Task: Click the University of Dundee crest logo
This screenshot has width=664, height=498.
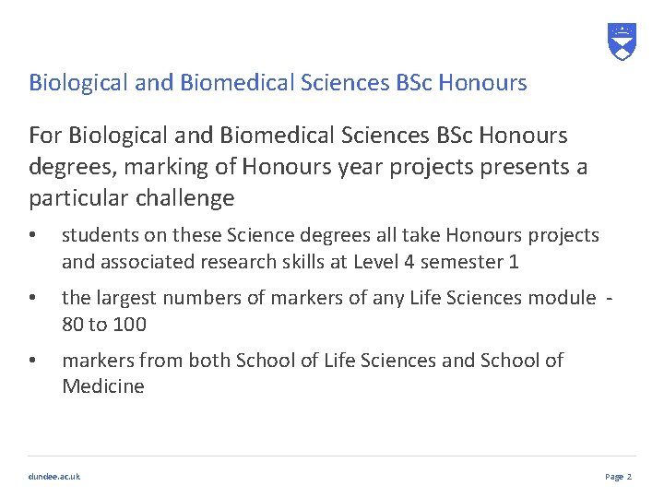Action: click(622, 41)
